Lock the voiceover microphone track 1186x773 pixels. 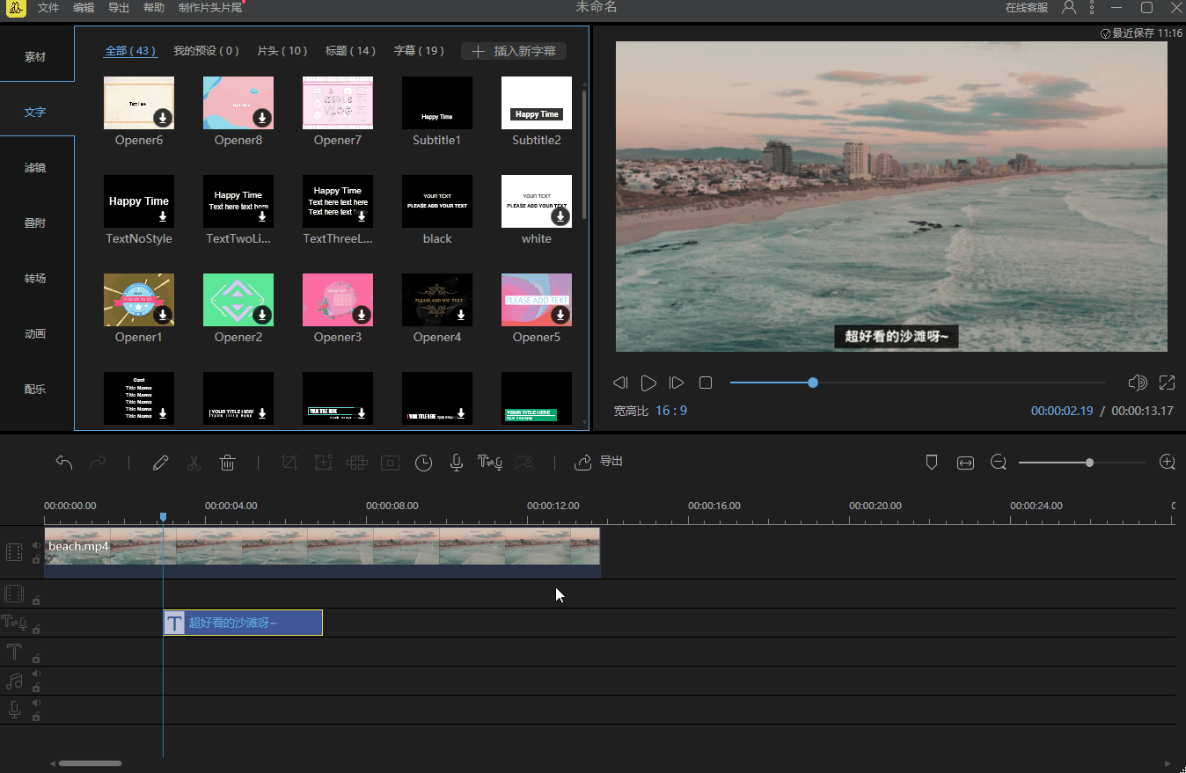pyautogui.click(x=36, y=717)
